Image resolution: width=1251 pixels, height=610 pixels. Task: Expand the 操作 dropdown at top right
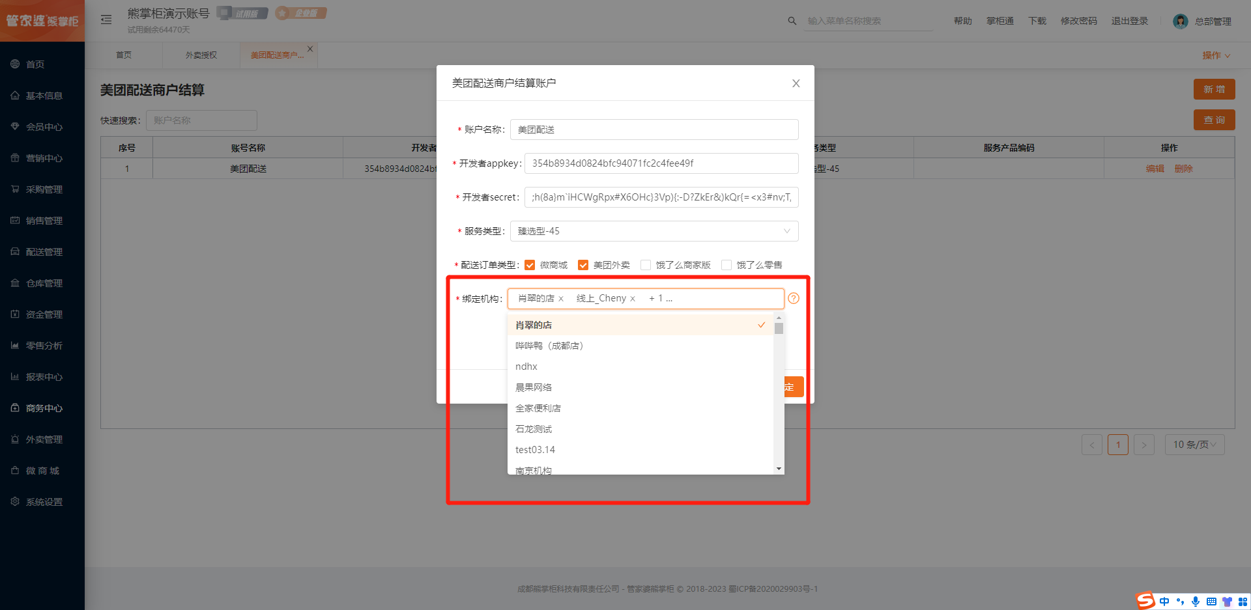[x=1216, y=55]
